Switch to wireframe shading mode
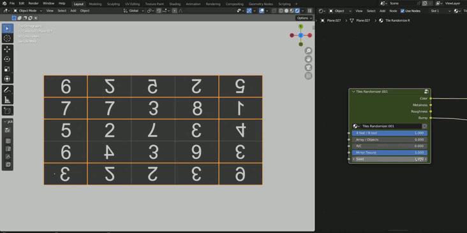The height and width of the screenshot is (233, 467). 281,11
